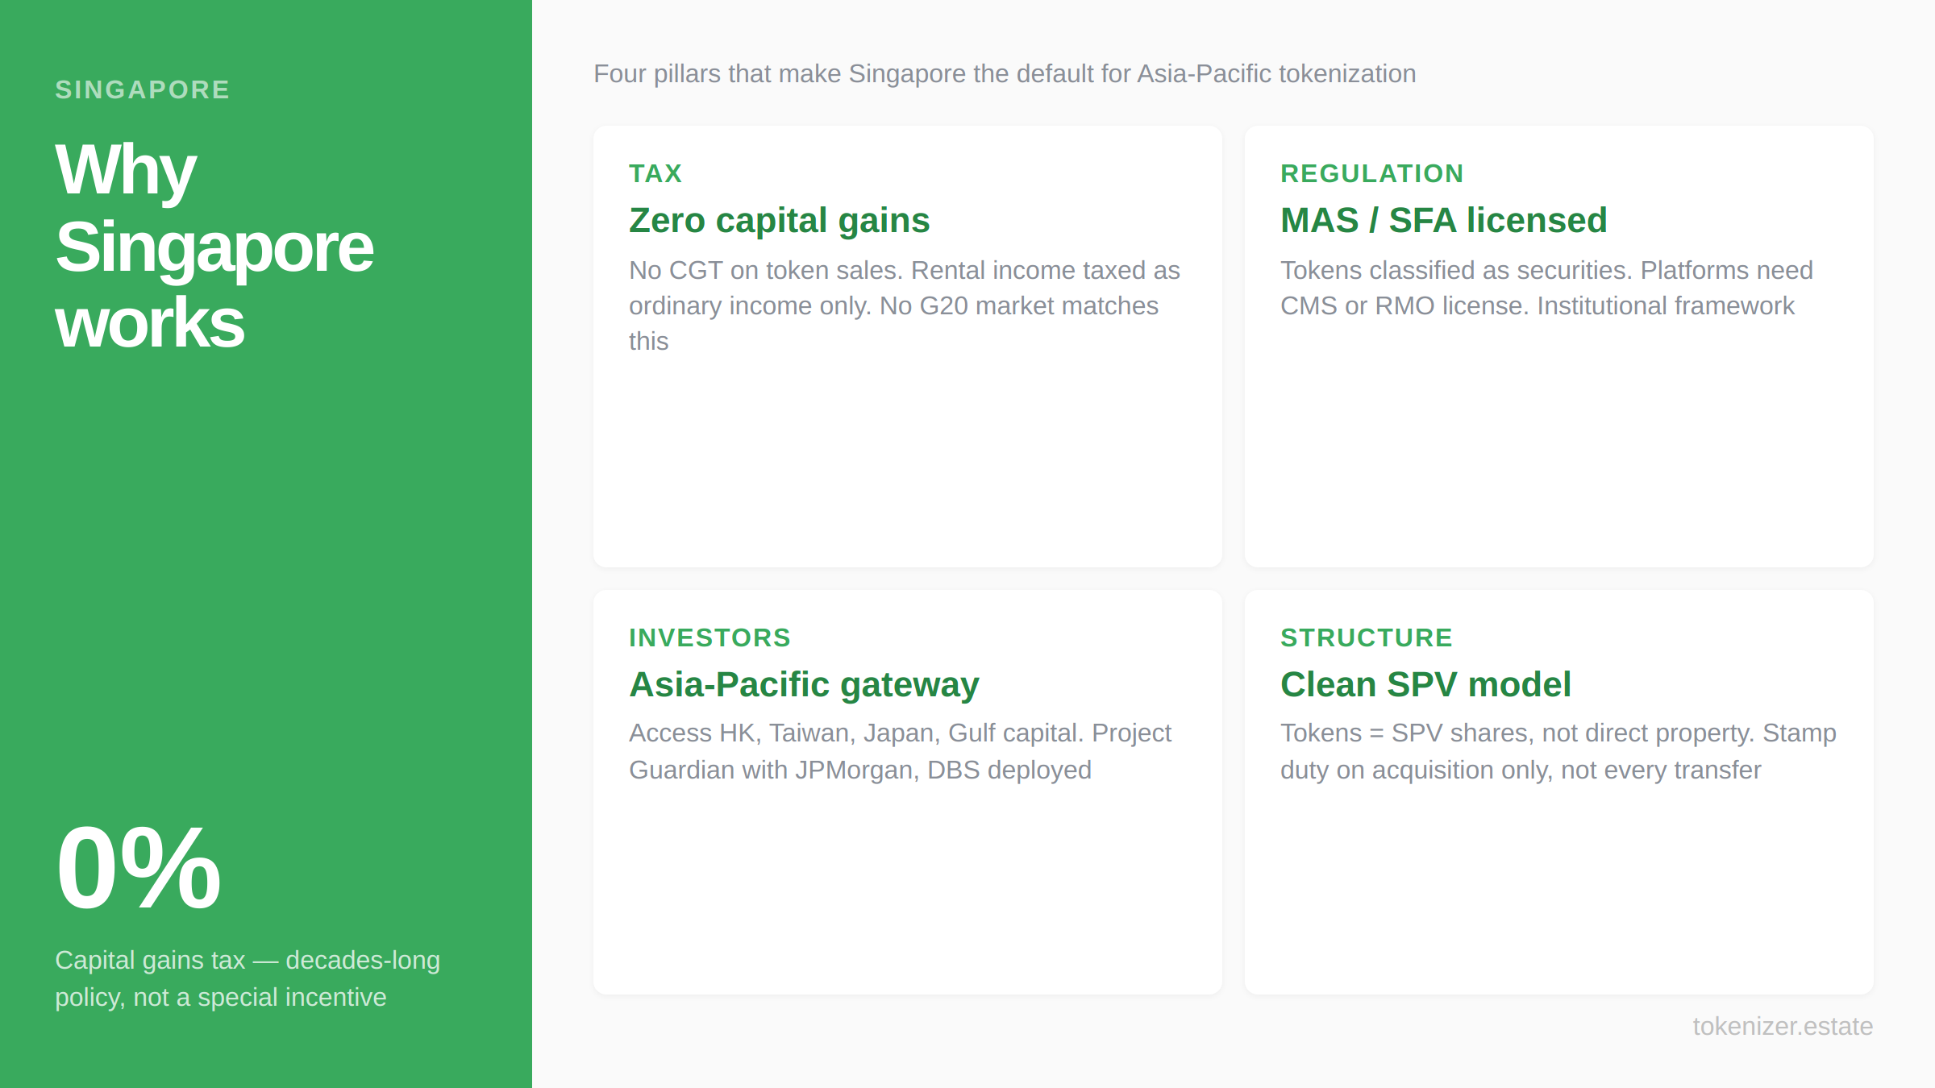This screenshot has height=1088, width=1935.
Task: Select the SINGAPORE eyebrow label
Action: coord(142,89)
